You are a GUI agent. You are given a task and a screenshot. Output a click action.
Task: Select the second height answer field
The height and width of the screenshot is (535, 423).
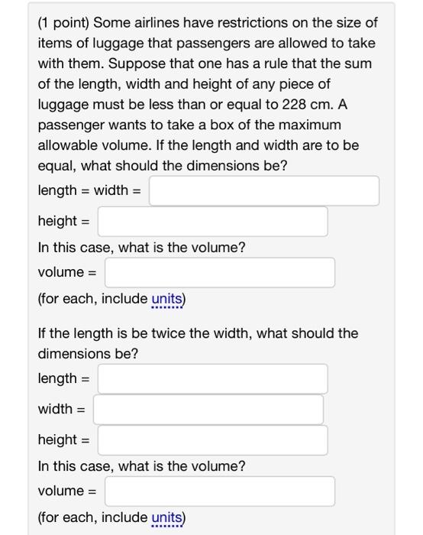tap(213, 440)
